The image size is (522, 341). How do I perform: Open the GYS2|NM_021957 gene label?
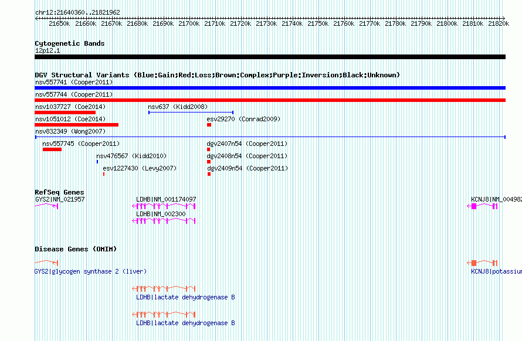pyautogui.click(x=60, y=199)
